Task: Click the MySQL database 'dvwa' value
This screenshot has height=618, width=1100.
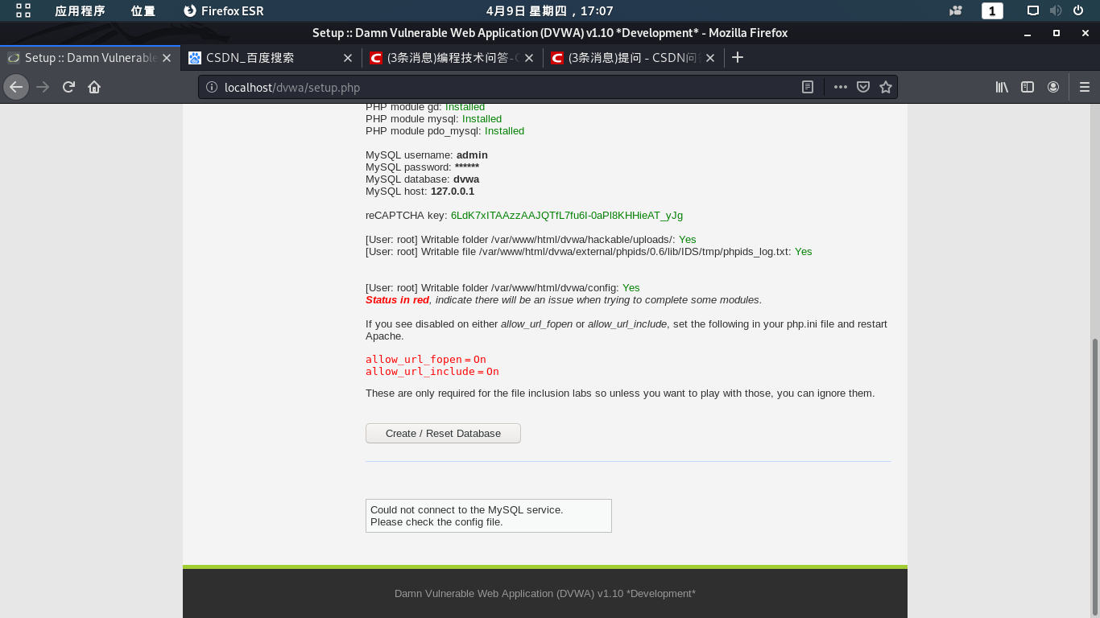Action: pos(466,179)
